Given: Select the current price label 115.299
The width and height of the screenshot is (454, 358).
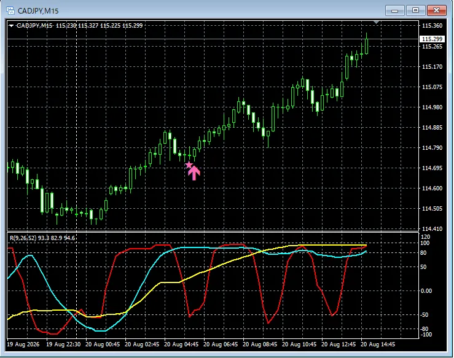Looking at the screenshot, I should click(432, 39).
